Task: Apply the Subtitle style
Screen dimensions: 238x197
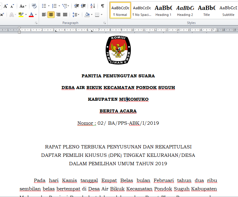Action: point(228,10)
